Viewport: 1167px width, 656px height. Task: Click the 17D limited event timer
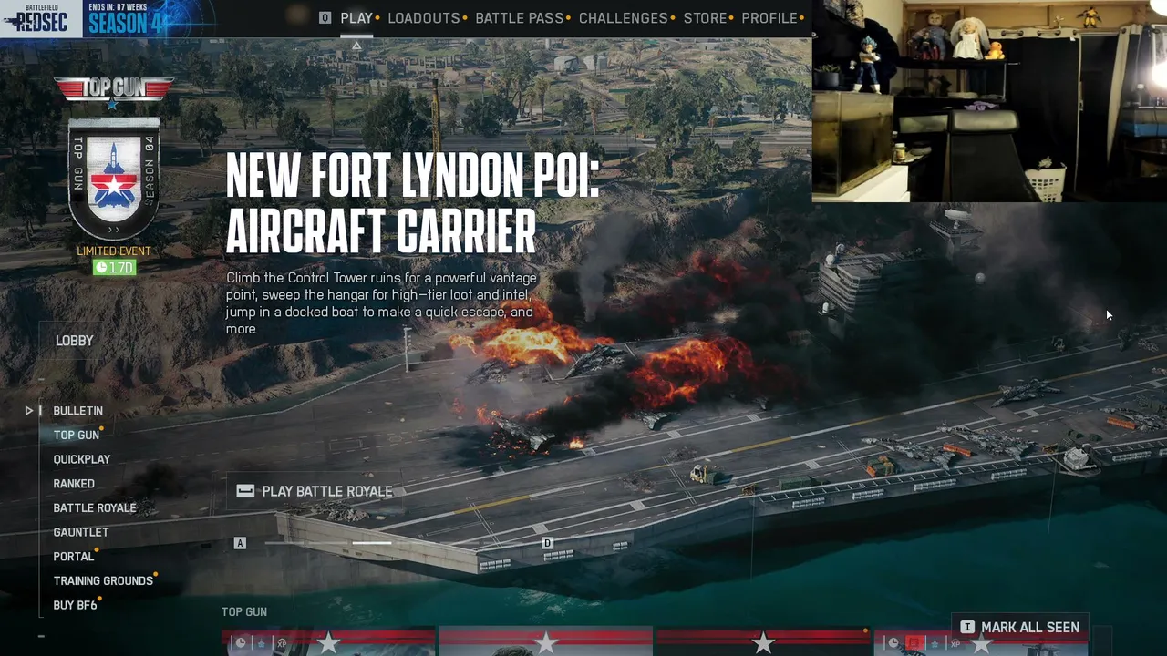pos(114,268)
